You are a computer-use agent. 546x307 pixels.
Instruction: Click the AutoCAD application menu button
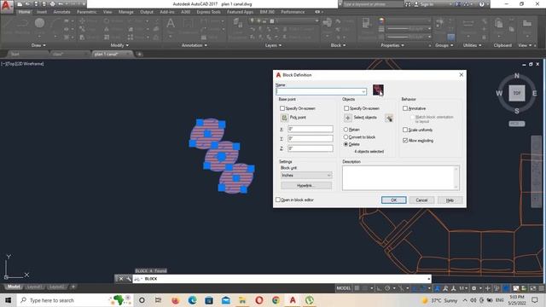click(7, 6)
